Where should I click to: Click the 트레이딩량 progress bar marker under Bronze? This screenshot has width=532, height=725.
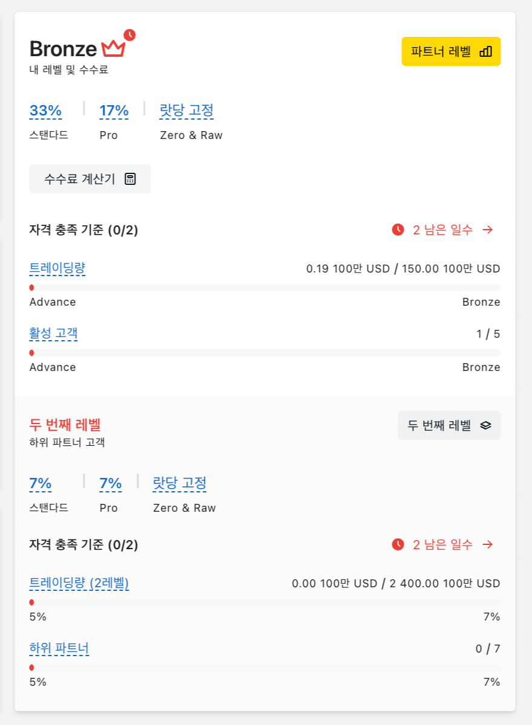click(31, 288)
